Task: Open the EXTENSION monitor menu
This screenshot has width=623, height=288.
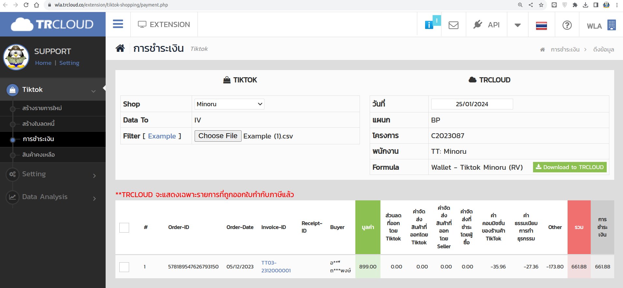Action: (164, 24)
